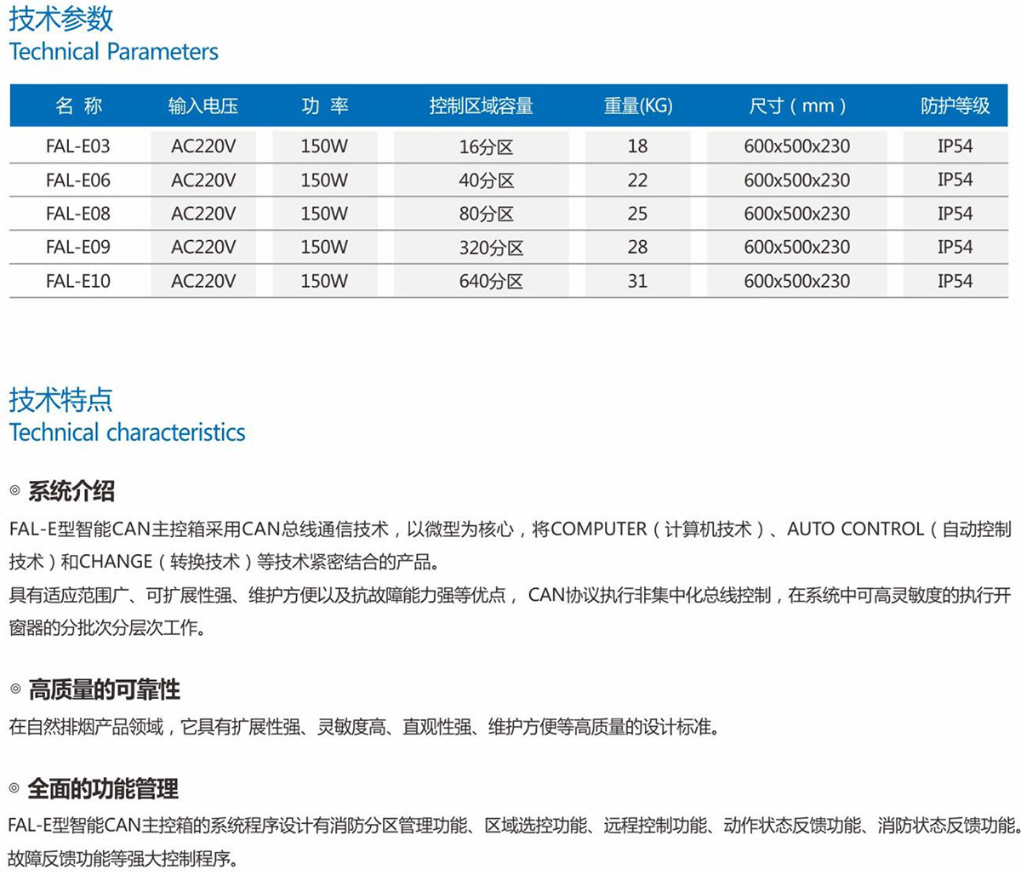Click the 控制区域容量 column header
Screen dimensions: 1021x875
[481, 106]
